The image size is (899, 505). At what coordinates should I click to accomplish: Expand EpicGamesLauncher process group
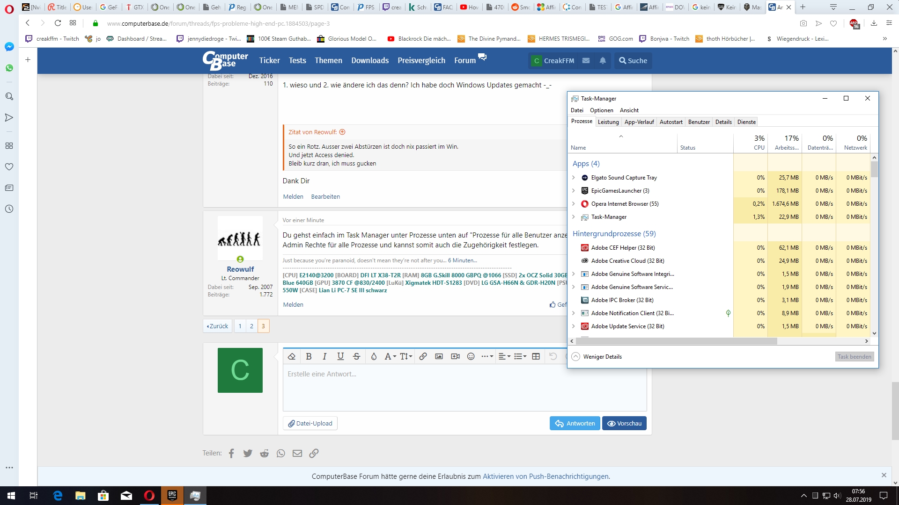tap(574, 191)
